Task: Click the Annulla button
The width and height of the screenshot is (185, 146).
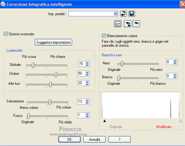Action: click(94, 139)
